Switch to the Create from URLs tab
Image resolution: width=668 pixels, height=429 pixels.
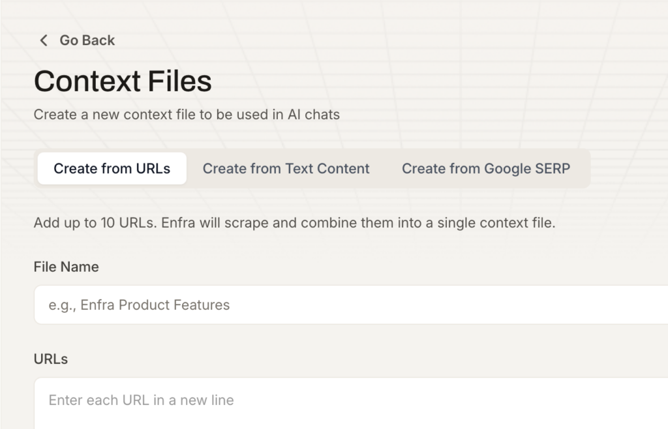tap(112, 169)
